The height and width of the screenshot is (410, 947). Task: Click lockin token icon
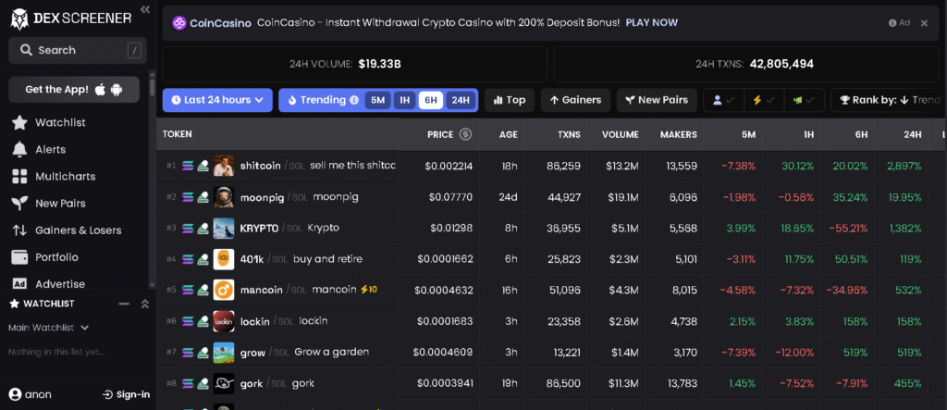(x=224, y=321)
